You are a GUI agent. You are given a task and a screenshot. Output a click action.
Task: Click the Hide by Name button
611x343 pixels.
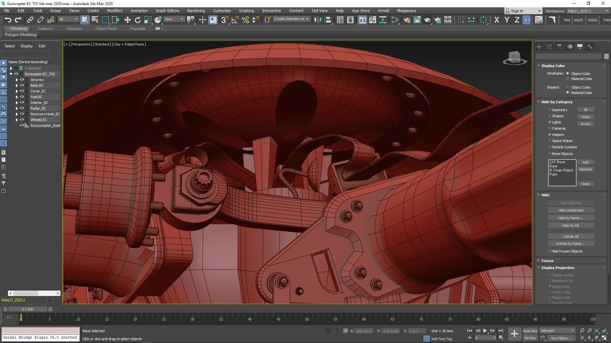click(570, 218)
